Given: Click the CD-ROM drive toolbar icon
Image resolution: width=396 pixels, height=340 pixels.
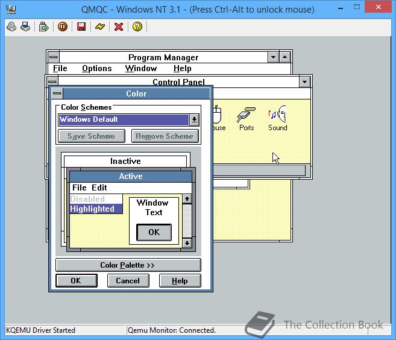Looking at the screenshot, I should (x=11, y=27).
